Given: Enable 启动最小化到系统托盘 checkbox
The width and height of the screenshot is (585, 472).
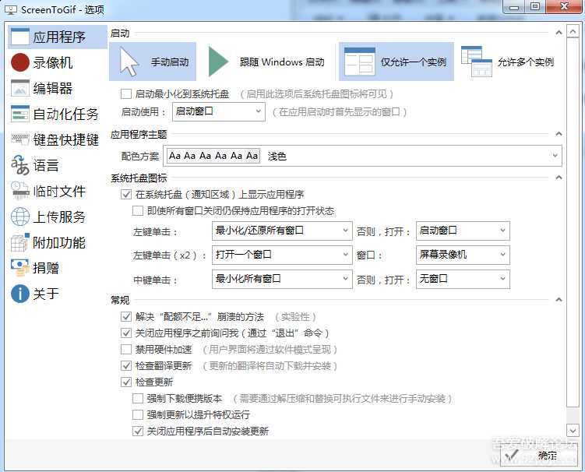Looking at the screenshot, I should [x=126, y=93].
